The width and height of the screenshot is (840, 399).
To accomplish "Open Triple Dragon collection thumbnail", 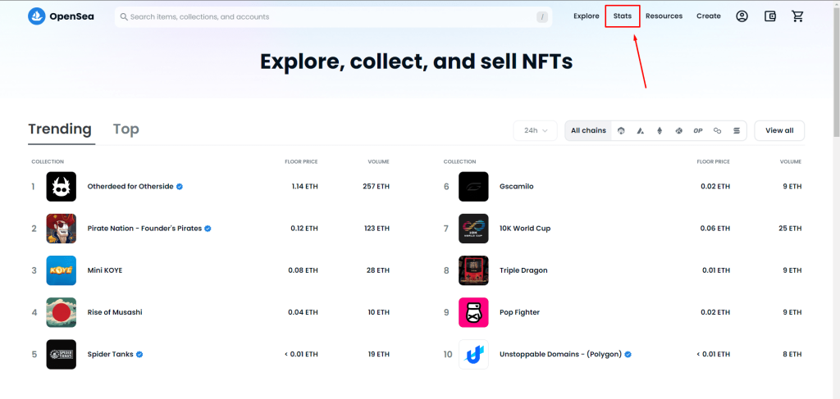I will pyautogui.click(x=473, y=270).
